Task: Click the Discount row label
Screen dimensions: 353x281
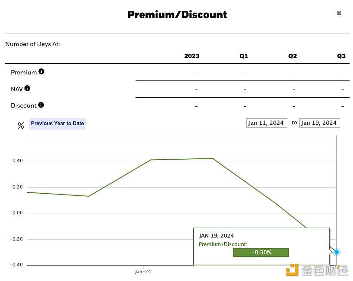Action: (x=24, y=105)
